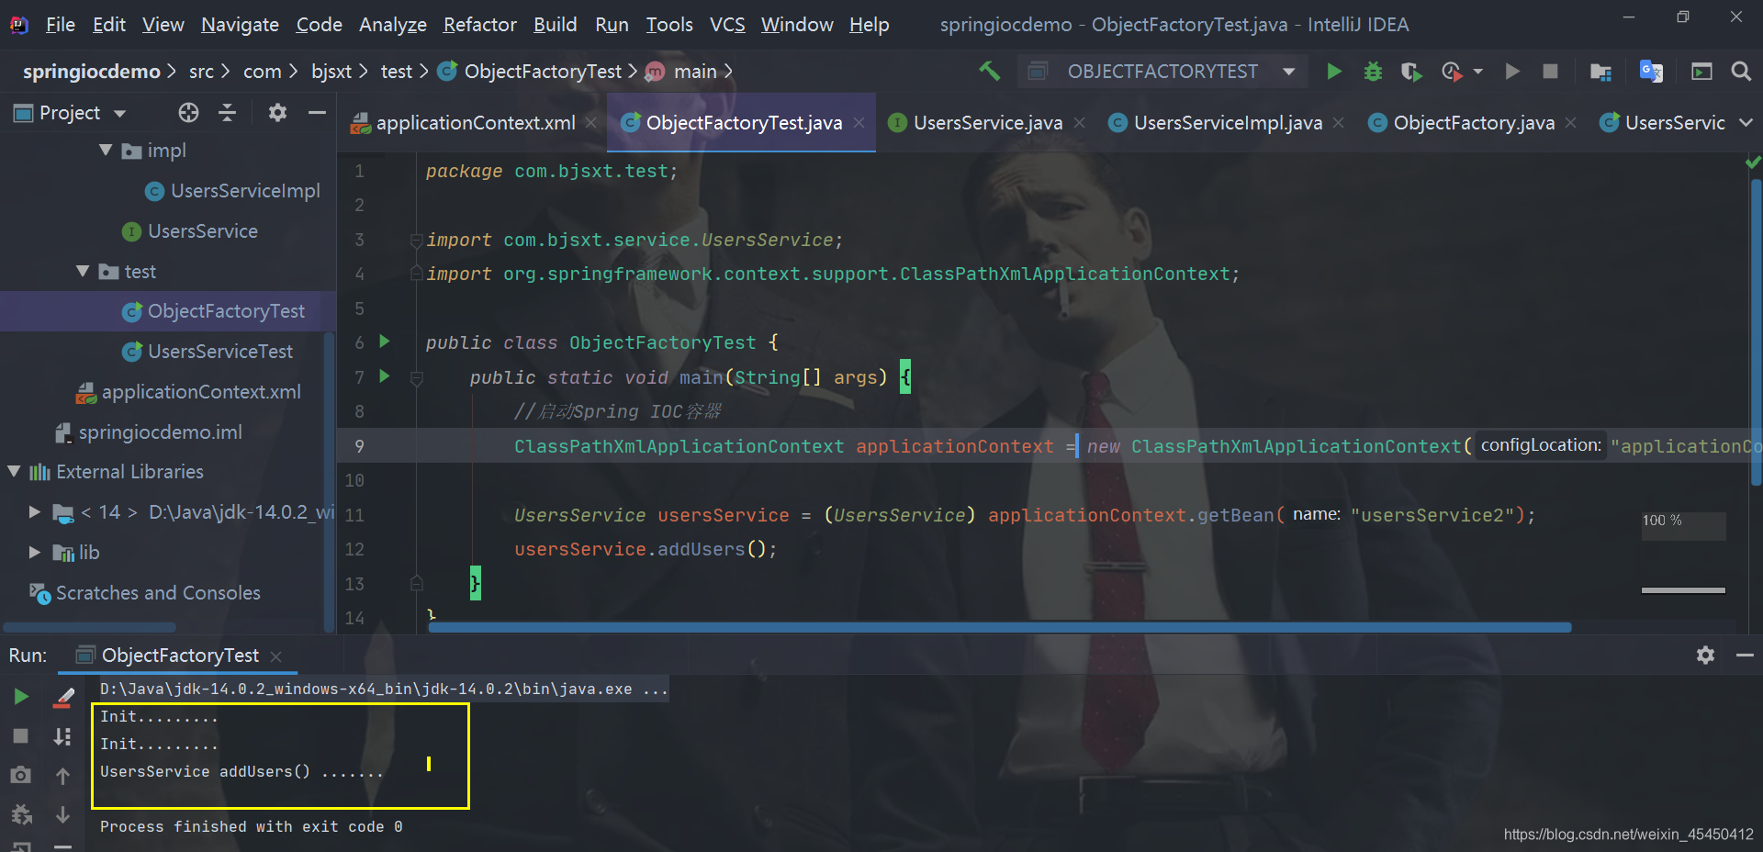
Task: Open the File menu
Action: coord(61,25)
